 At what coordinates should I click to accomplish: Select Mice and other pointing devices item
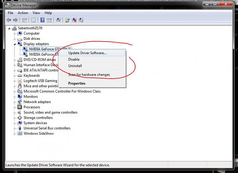tap(41, 86)
